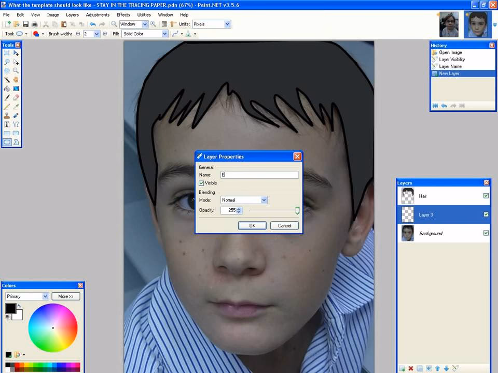The image size is (498, 373).
Task: Expand the Fill dropdown showing Solid Color
Action: pos(164,34)
